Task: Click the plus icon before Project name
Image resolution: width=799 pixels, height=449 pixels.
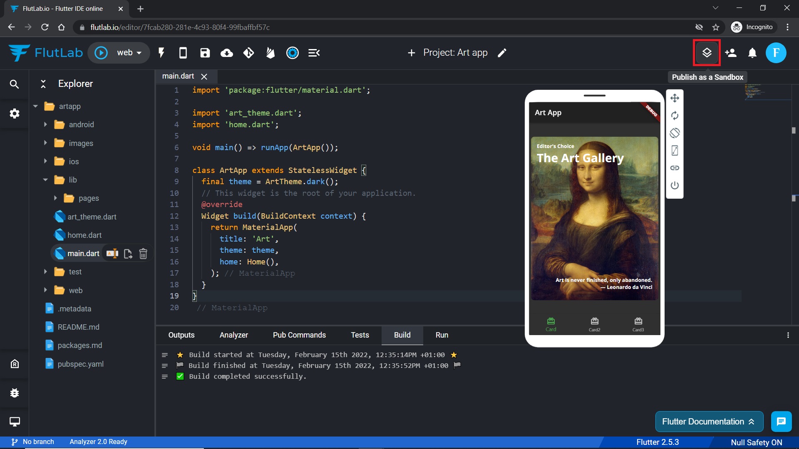Action: coord(411,53)
